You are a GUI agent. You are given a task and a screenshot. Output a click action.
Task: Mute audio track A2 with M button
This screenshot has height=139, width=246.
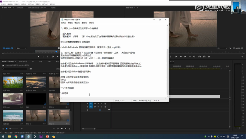pyautogui.click(x=98, y=104)
